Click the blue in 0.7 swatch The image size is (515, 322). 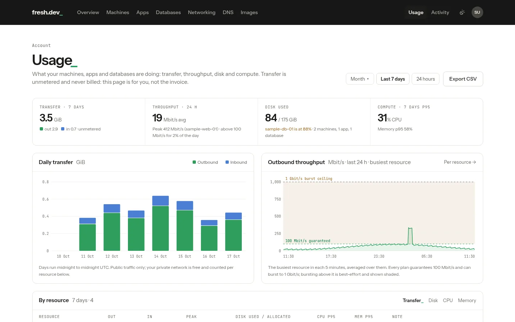[63, 129]
